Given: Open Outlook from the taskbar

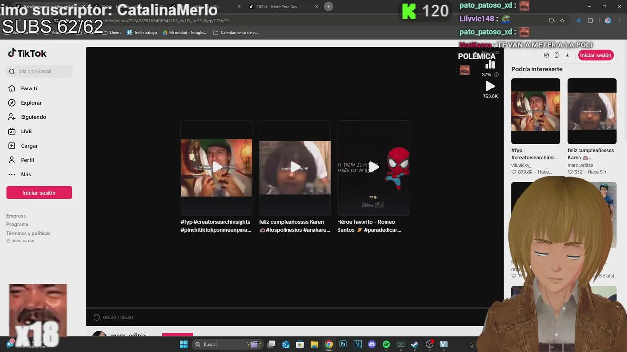Looking at the screenshot, I should tap(286, 344).
